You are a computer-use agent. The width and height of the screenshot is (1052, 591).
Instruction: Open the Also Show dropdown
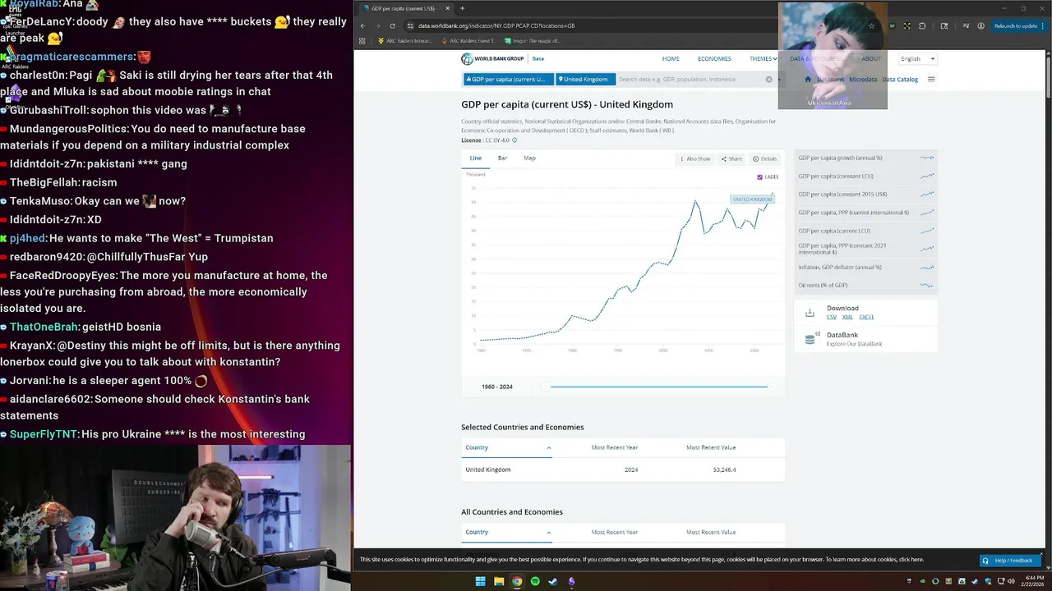[x=695, y=158]
